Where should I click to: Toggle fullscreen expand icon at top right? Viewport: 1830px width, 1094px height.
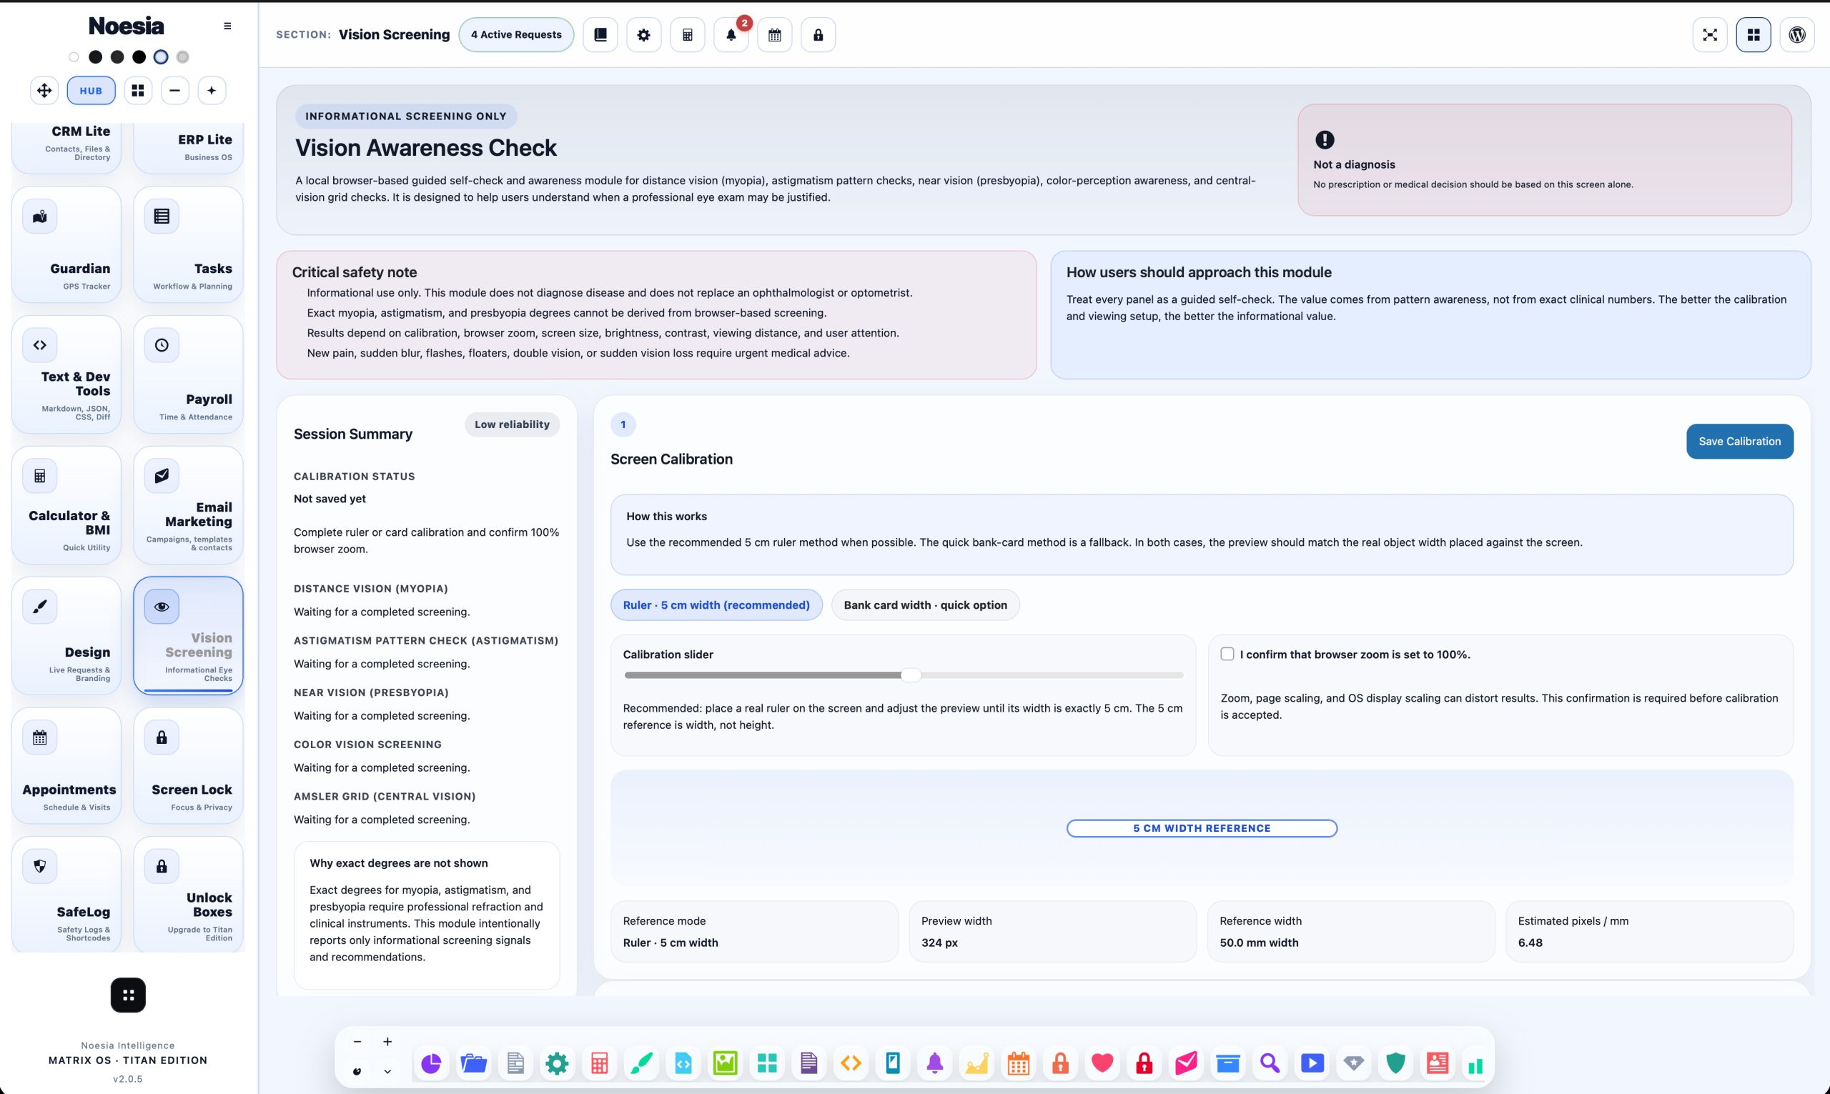1710,34
